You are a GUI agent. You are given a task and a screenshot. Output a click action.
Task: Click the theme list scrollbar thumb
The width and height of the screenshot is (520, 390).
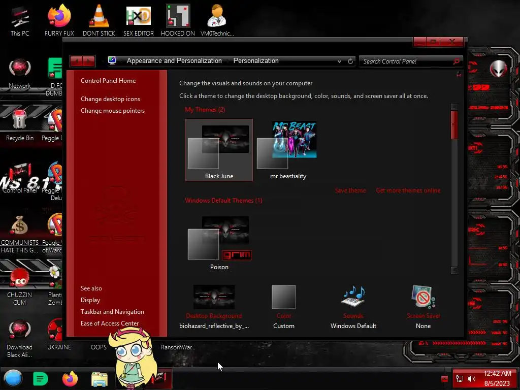pos(454,125)
